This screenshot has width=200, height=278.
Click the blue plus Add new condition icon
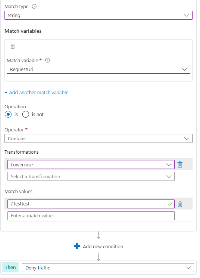point(77,246)
